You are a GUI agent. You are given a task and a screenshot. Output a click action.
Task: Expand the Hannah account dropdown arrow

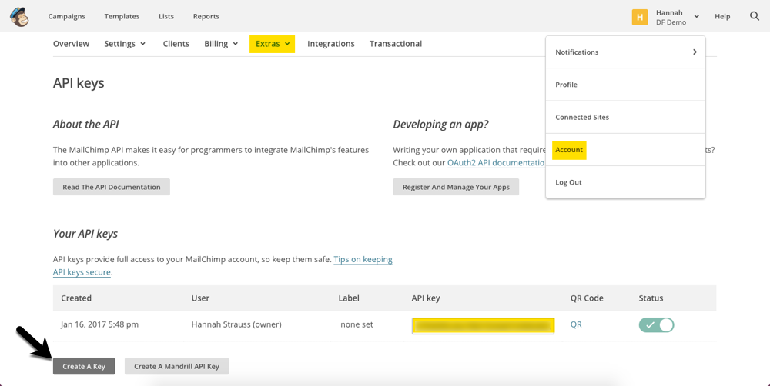pos(696,17)
